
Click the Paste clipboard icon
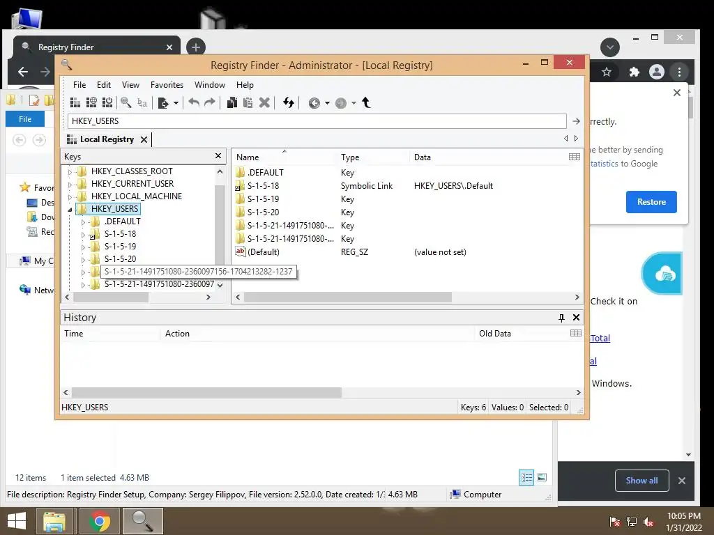coord(248,103)
